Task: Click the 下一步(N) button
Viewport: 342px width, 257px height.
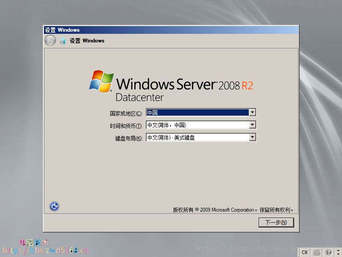Action: click(276, 222)
